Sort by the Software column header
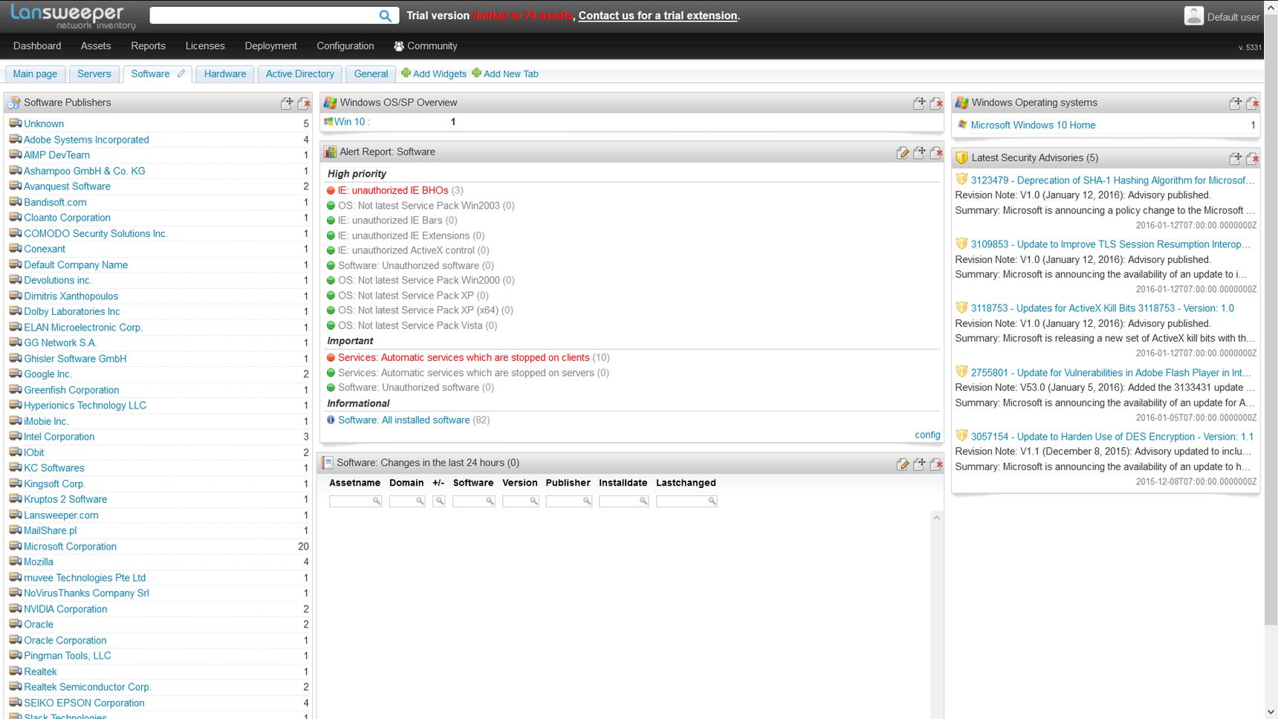Screen dimensions: 1278x719 click(x=473, y=483)
